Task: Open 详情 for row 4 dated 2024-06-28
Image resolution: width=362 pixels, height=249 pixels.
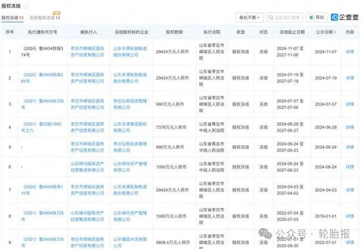Action: (350, 127)
